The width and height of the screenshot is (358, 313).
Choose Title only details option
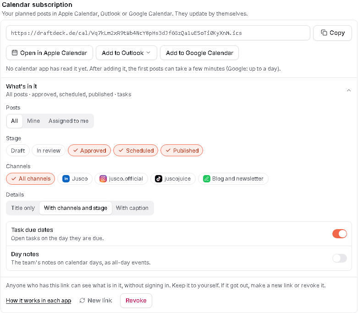coord(23,208)
